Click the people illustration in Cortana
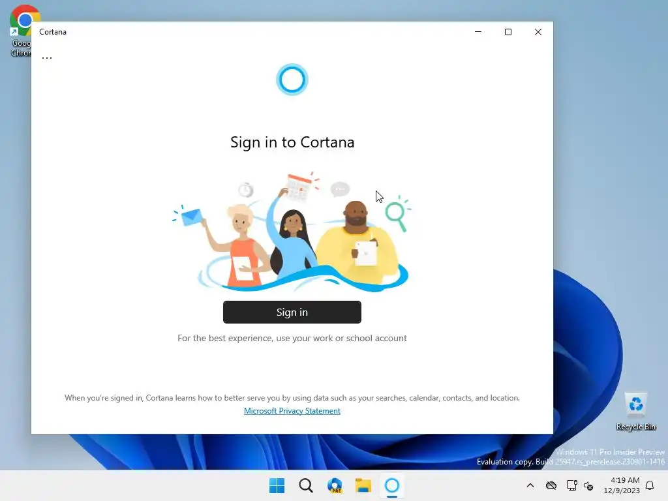Viewport: 668px width, 501px height. [x=292, y=232]
